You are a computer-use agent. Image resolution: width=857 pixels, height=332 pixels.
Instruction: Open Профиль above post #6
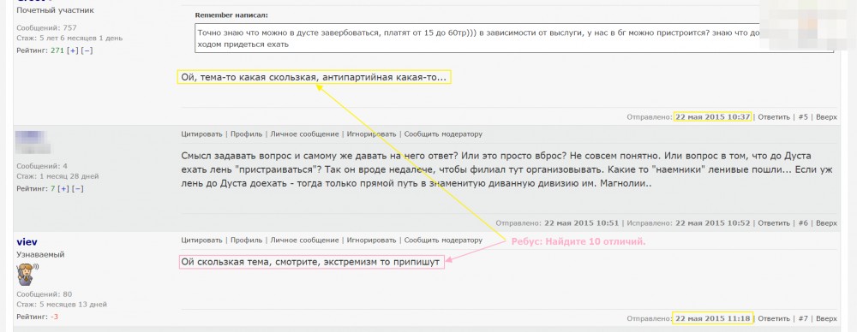[x=247, y=133]
